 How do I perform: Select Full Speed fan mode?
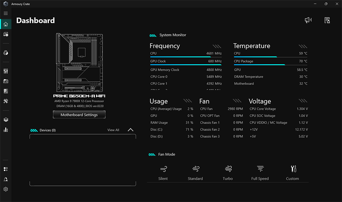coord(260,173)
